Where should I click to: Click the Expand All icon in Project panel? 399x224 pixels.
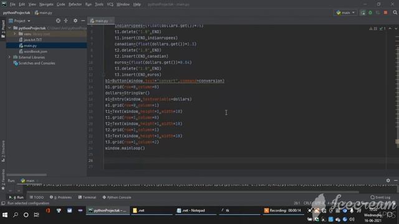click(66, 21)
